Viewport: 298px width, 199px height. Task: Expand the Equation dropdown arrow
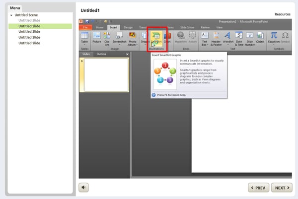click(274, 45)
